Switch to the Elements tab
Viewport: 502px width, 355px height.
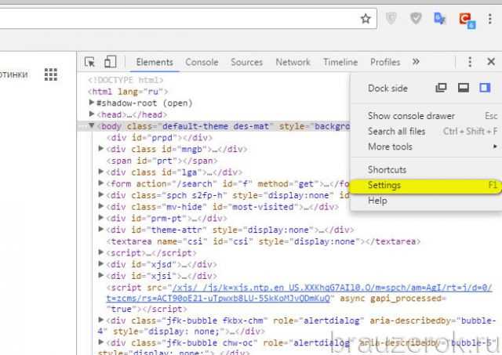tap(155, 62)
